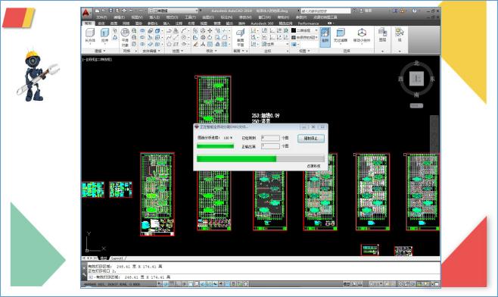
Task: Open the 工具(T) menu
Action: [x=190, y=17]
